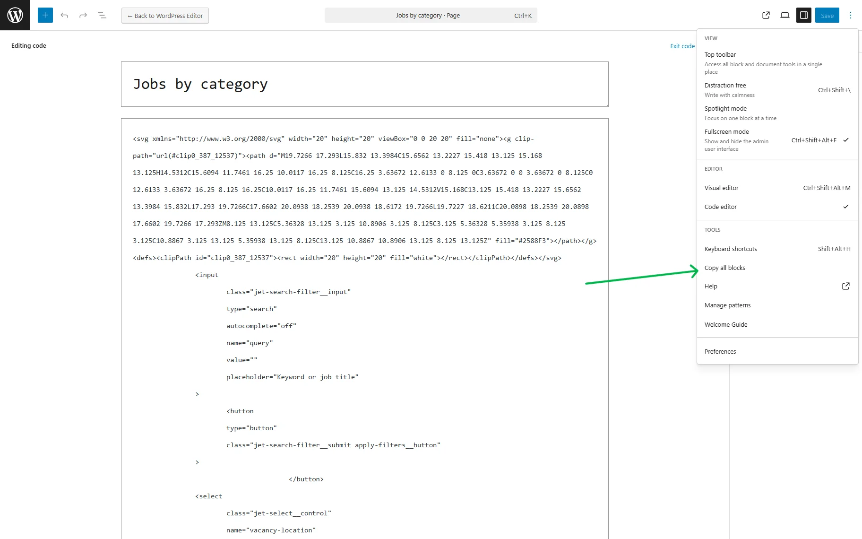The height and width of the screenshot is (539, 862).
Task: Click the placeholder="Keyword or job title" line
Action: pos(292,377)
